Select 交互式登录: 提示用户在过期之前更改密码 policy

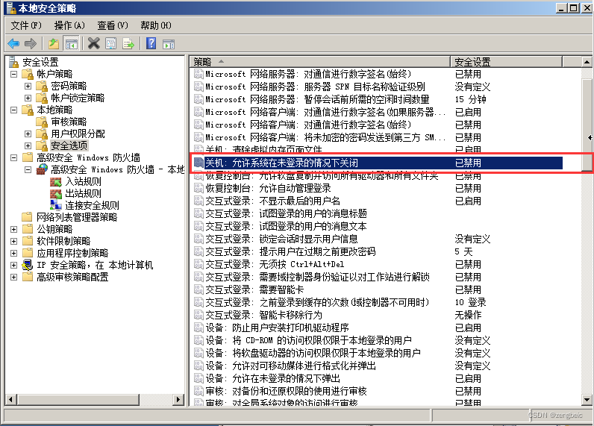(290, 251)
